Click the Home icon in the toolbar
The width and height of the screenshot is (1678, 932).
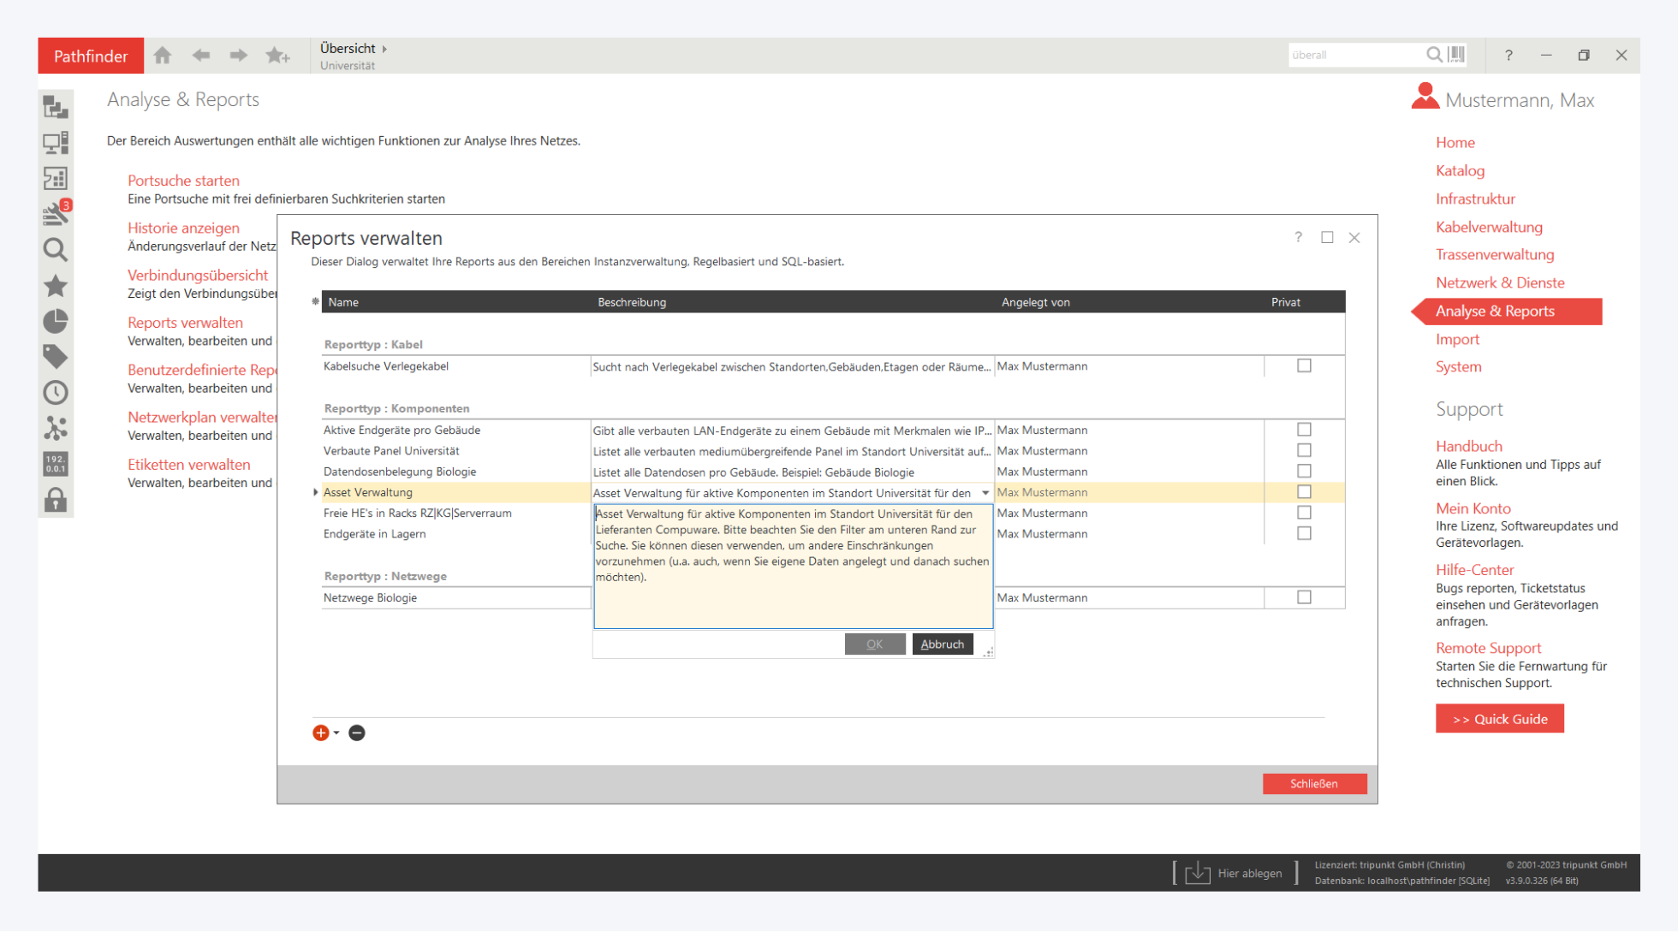tap(163, 56)
